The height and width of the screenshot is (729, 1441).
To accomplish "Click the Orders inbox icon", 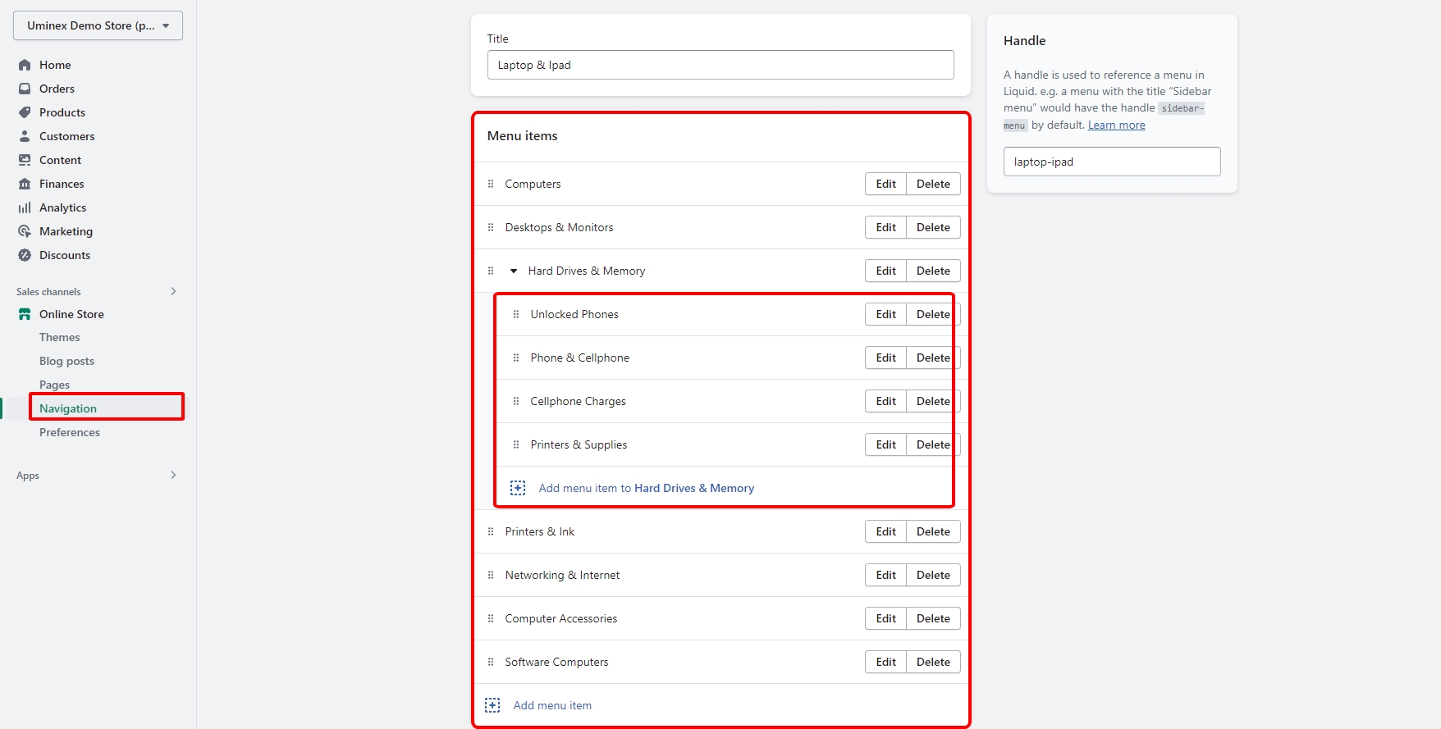I will point(25,89).
